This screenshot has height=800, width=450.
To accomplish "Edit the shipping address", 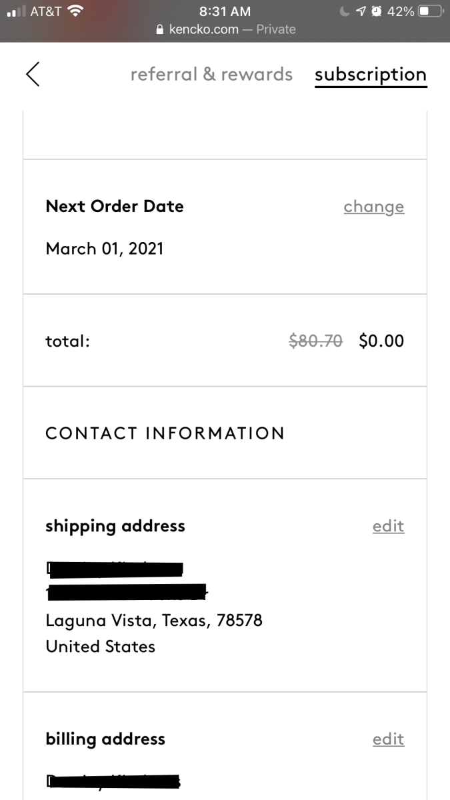I will (389, 526).
